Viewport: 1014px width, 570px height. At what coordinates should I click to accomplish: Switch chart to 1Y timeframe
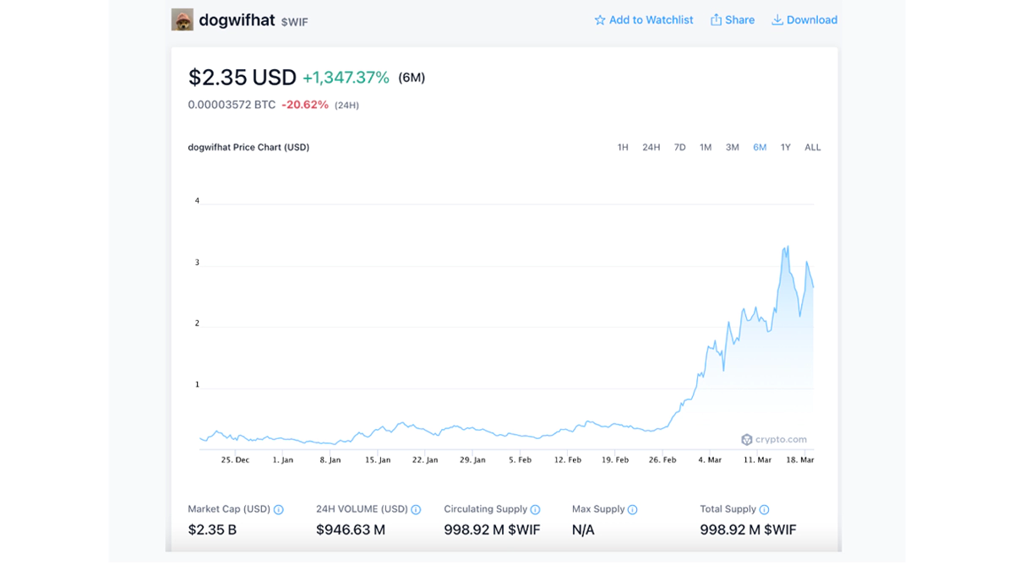(x=786, y=148)
